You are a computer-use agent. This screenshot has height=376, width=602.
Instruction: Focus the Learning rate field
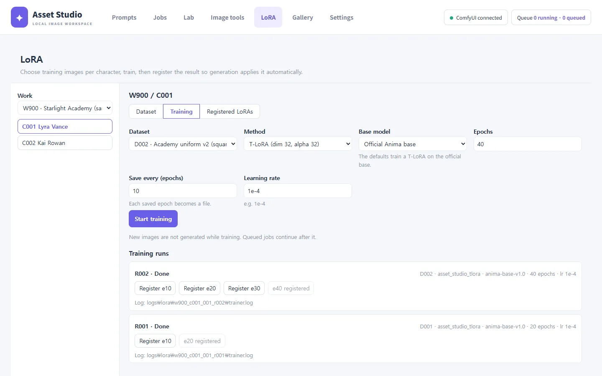(x=298, y=191)
